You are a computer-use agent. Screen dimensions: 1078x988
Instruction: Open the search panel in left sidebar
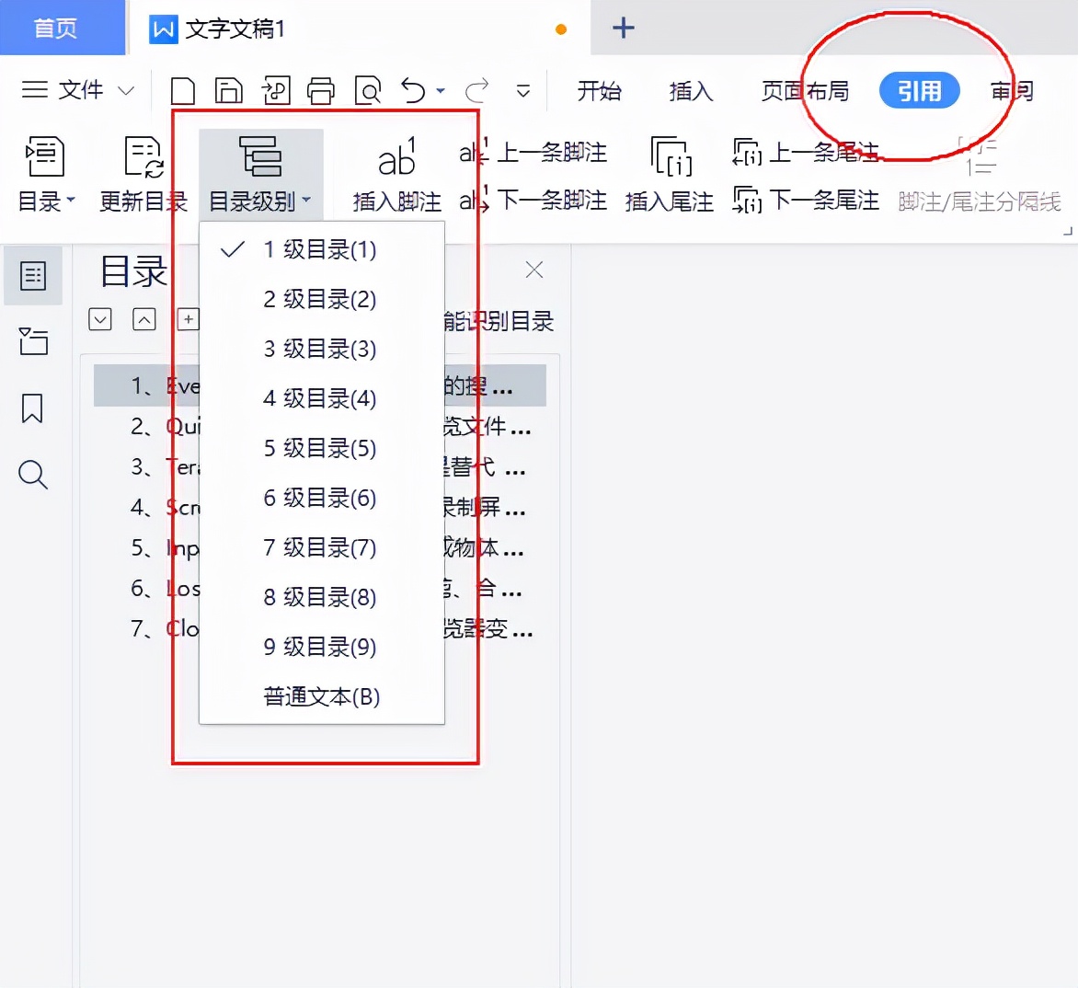[x=33, y=476]
